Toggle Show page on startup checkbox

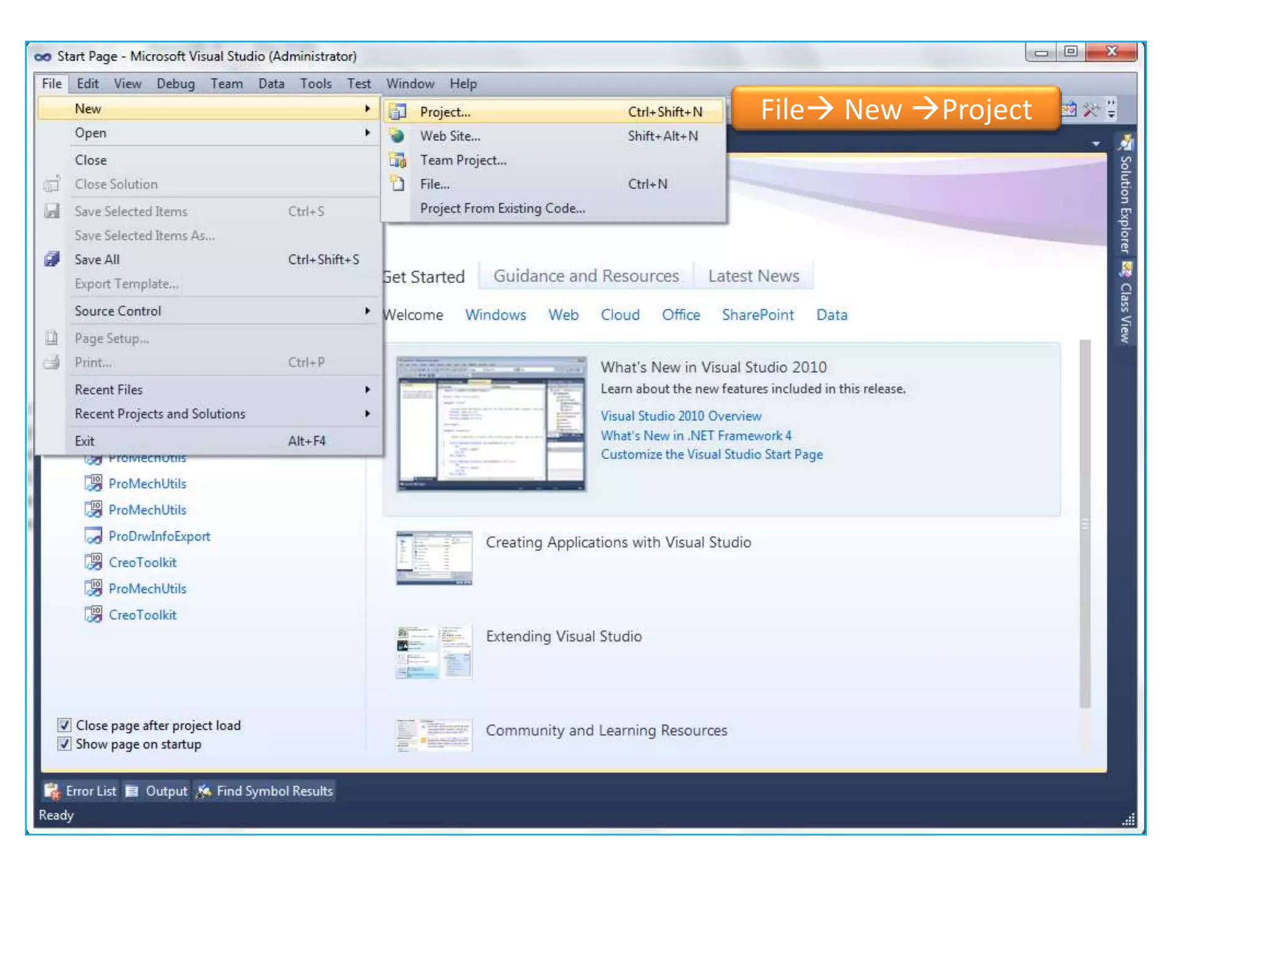point(64,744)
